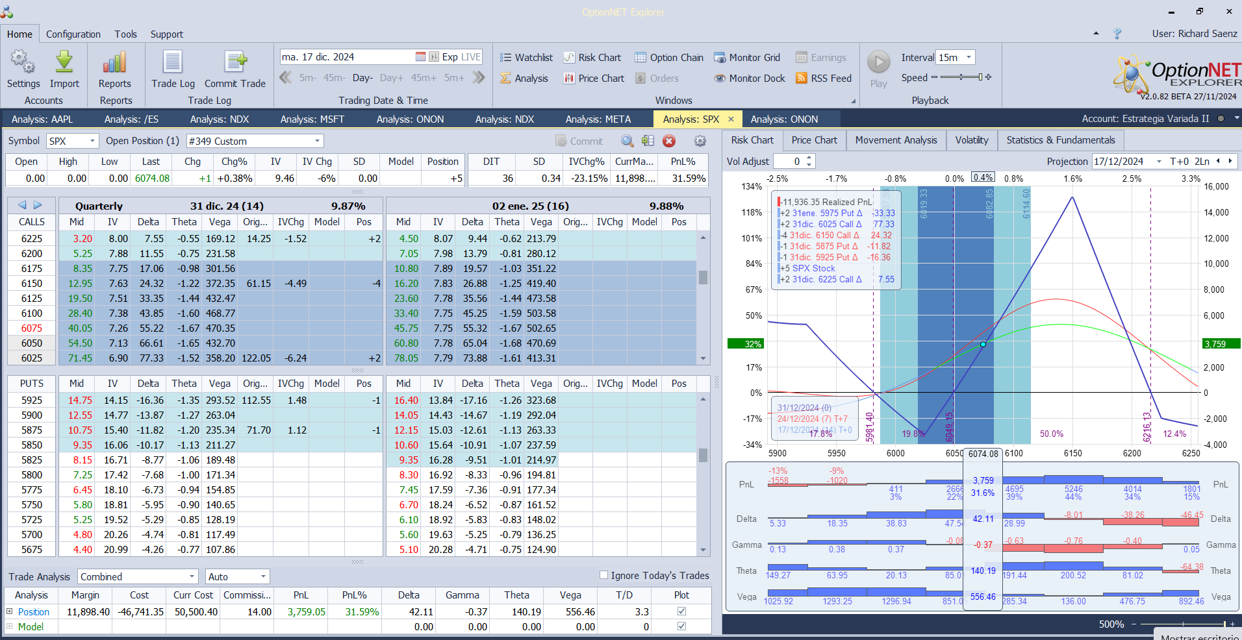
Task: Open the Reports chart icon
Action: (114, 63)
